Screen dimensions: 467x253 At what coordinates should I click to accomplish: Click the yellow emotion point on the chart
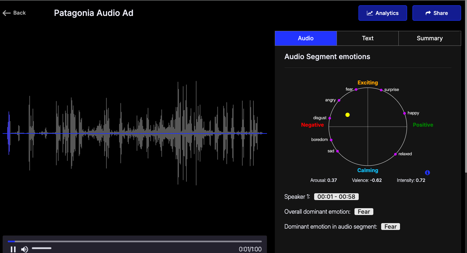(x=347, y=115)
